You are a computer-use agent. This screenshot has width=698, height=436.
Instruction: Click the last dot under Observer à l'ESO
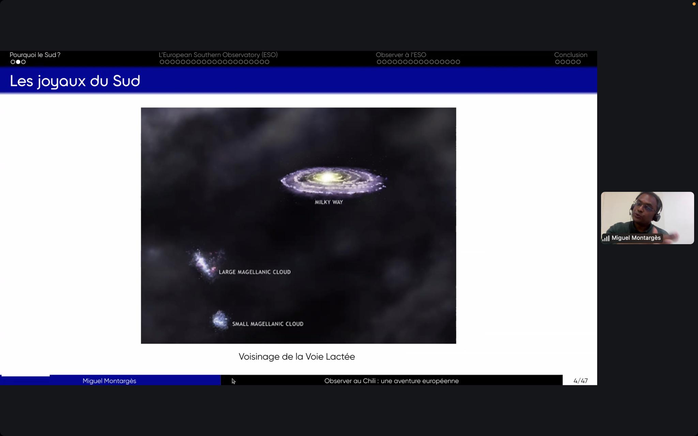click(x=458, y=62)
